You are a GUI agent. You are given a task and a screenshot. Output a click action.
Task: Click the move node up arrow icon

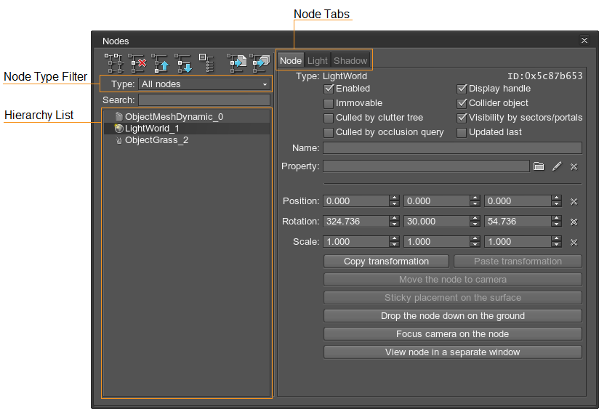(x=161, y=63)
